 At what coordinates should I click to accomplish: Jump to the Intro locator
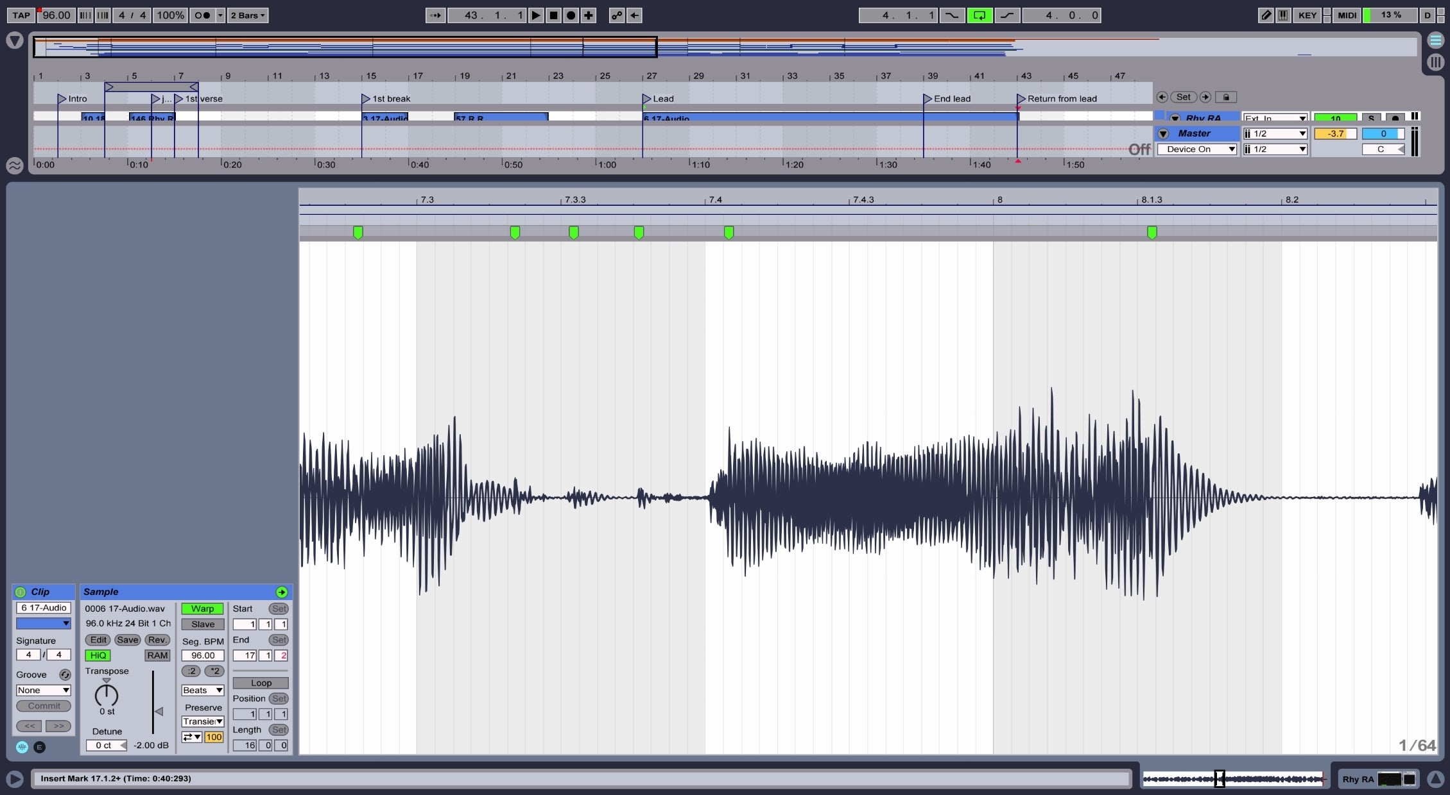click(72, 99)
